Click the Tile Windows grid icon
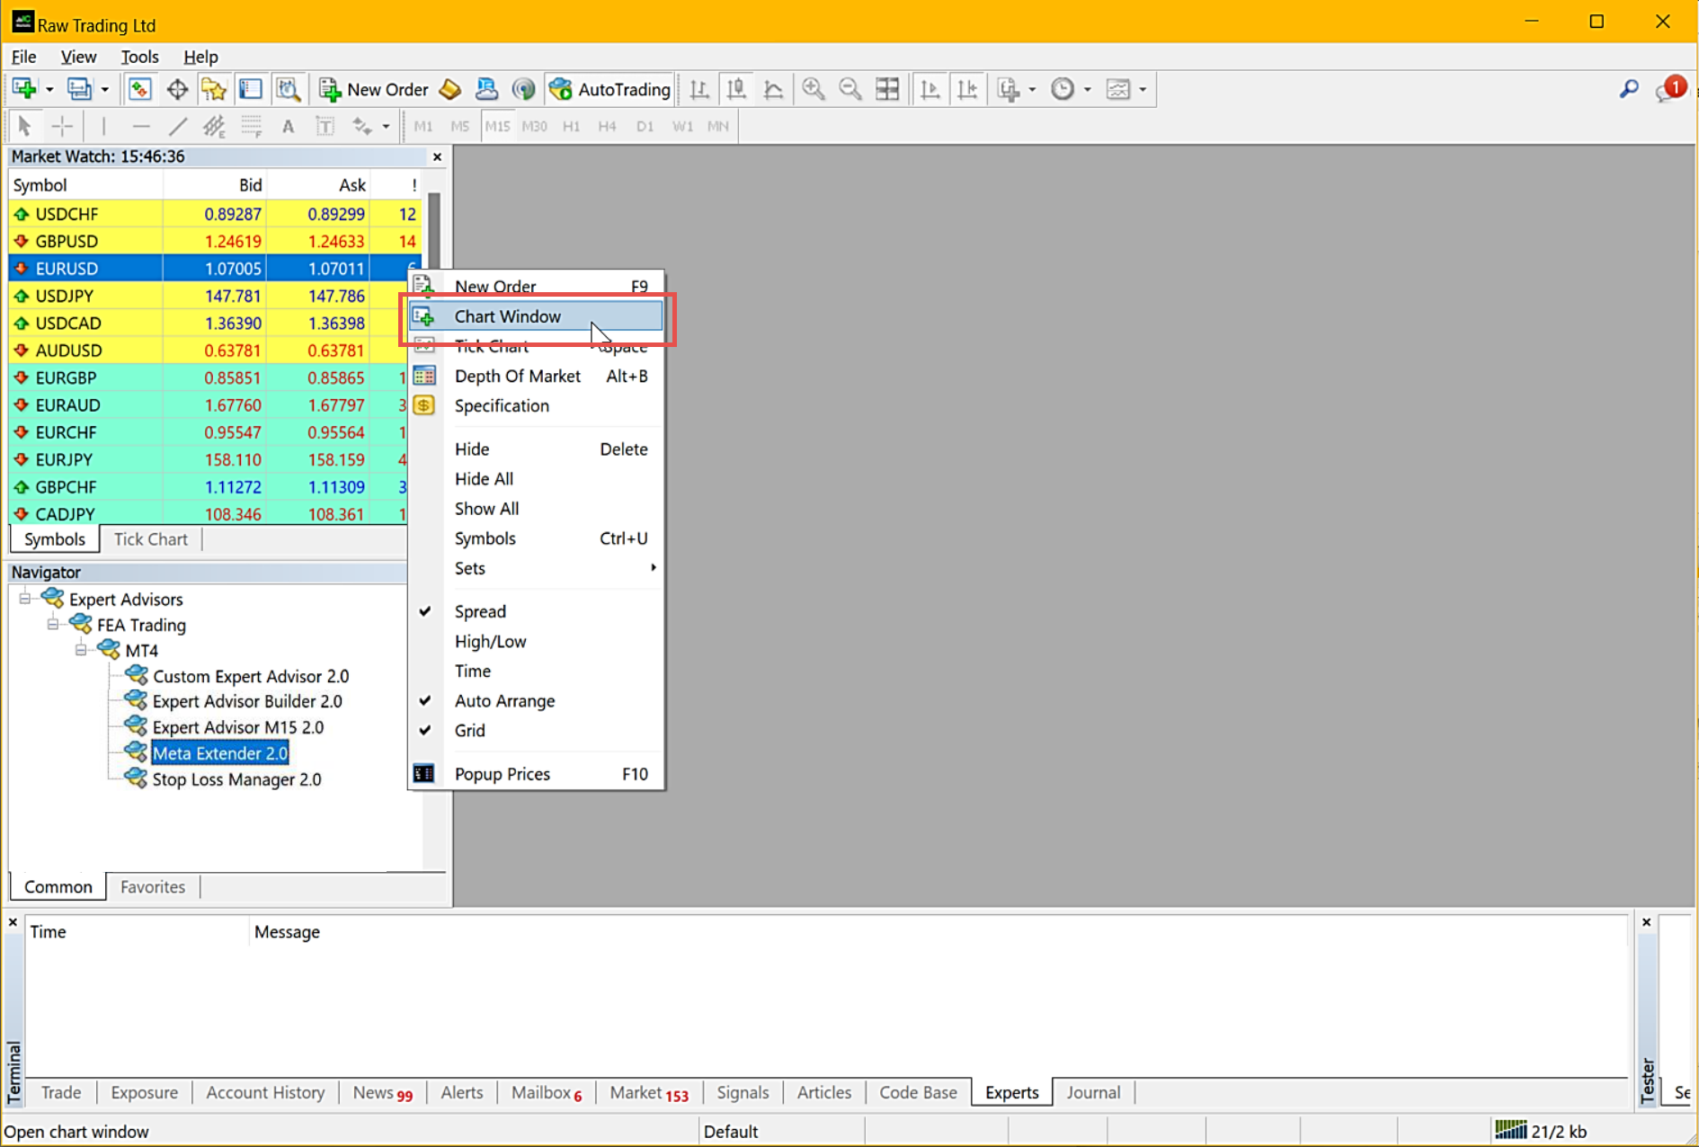Image resolution: width=1699 pixels, height=1147 pixels. (x=887, y=89)
